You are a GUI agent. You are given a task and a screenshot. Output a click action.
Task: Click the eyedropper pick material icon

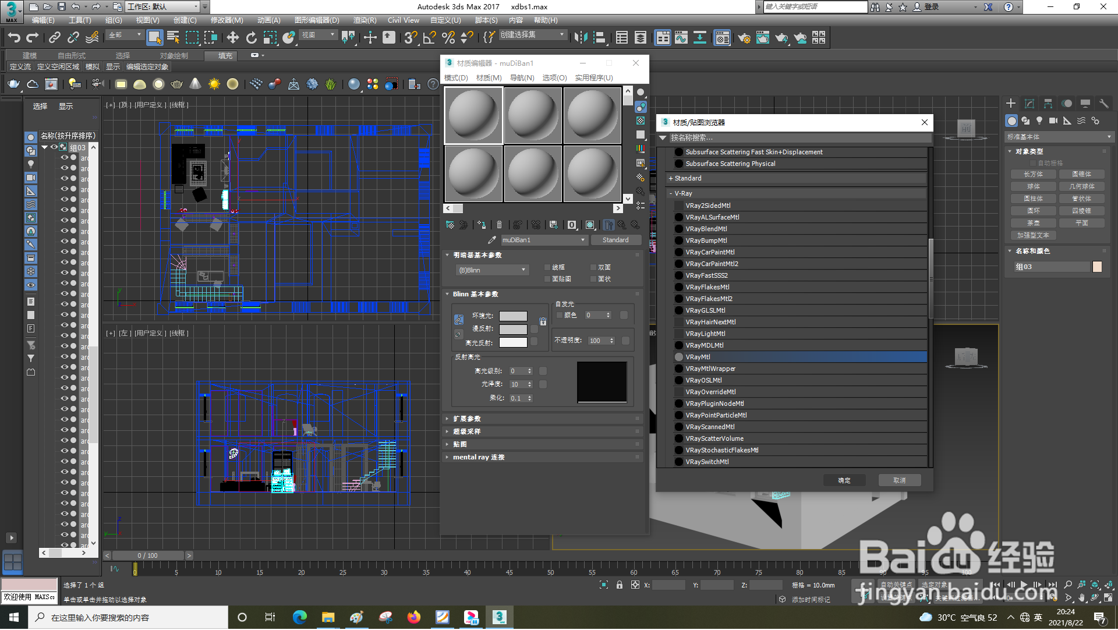tap(492, 240)
